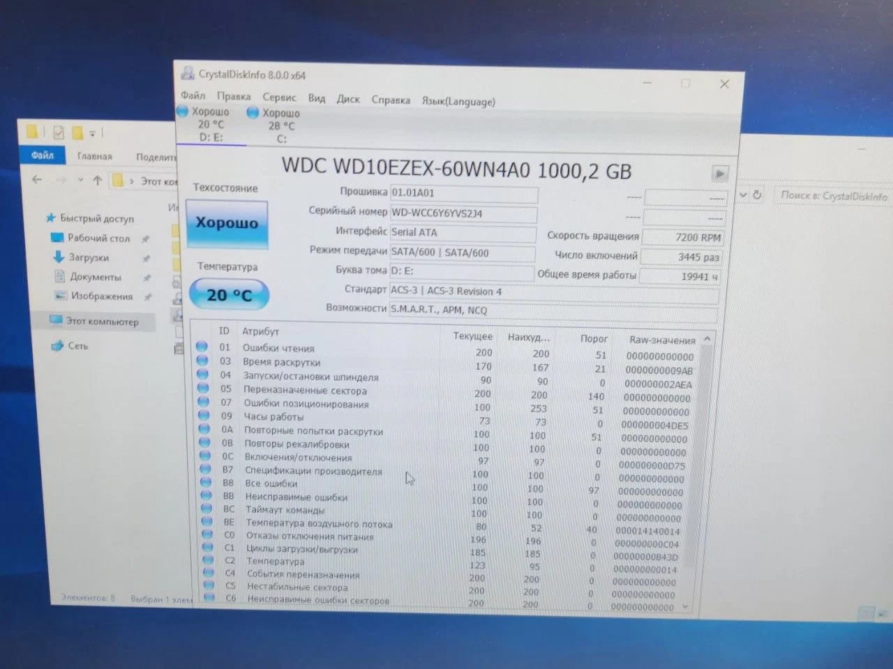Click the Серийный номер field
This screenshot has width=893, height=669.
tap(463, 213)
